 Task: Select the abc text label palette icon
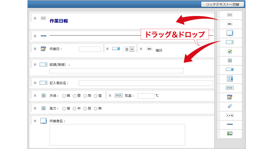[229, 24]
